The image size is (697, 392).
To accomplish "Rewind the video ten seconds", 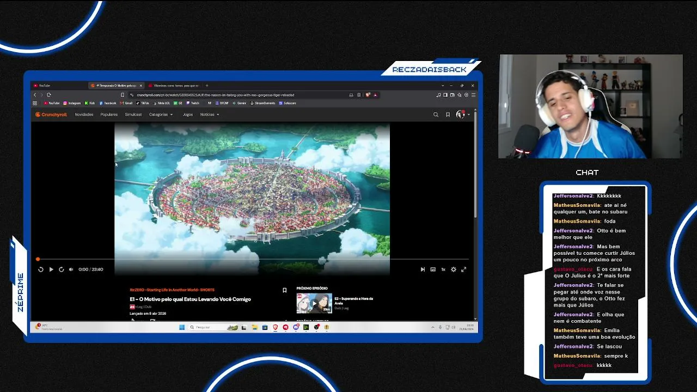I will [40, 269].
